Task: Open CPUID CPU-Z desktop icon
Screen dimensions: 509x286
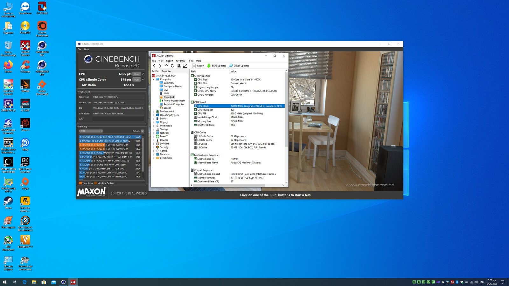Action: (x=8, y=105)
